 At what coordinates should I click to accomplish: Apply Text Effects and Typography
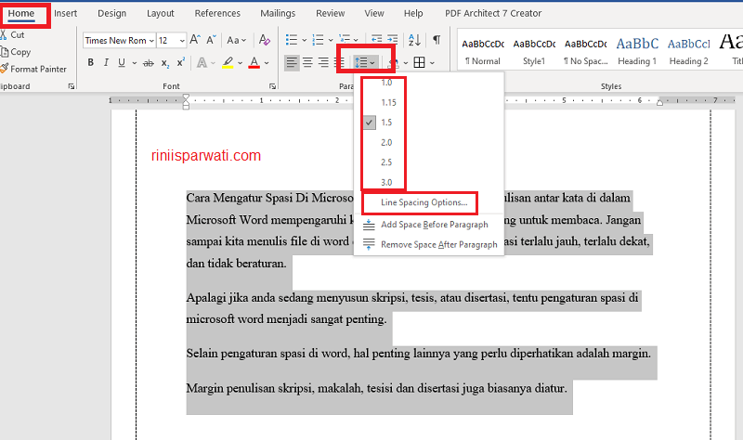[x=202, y=62]
